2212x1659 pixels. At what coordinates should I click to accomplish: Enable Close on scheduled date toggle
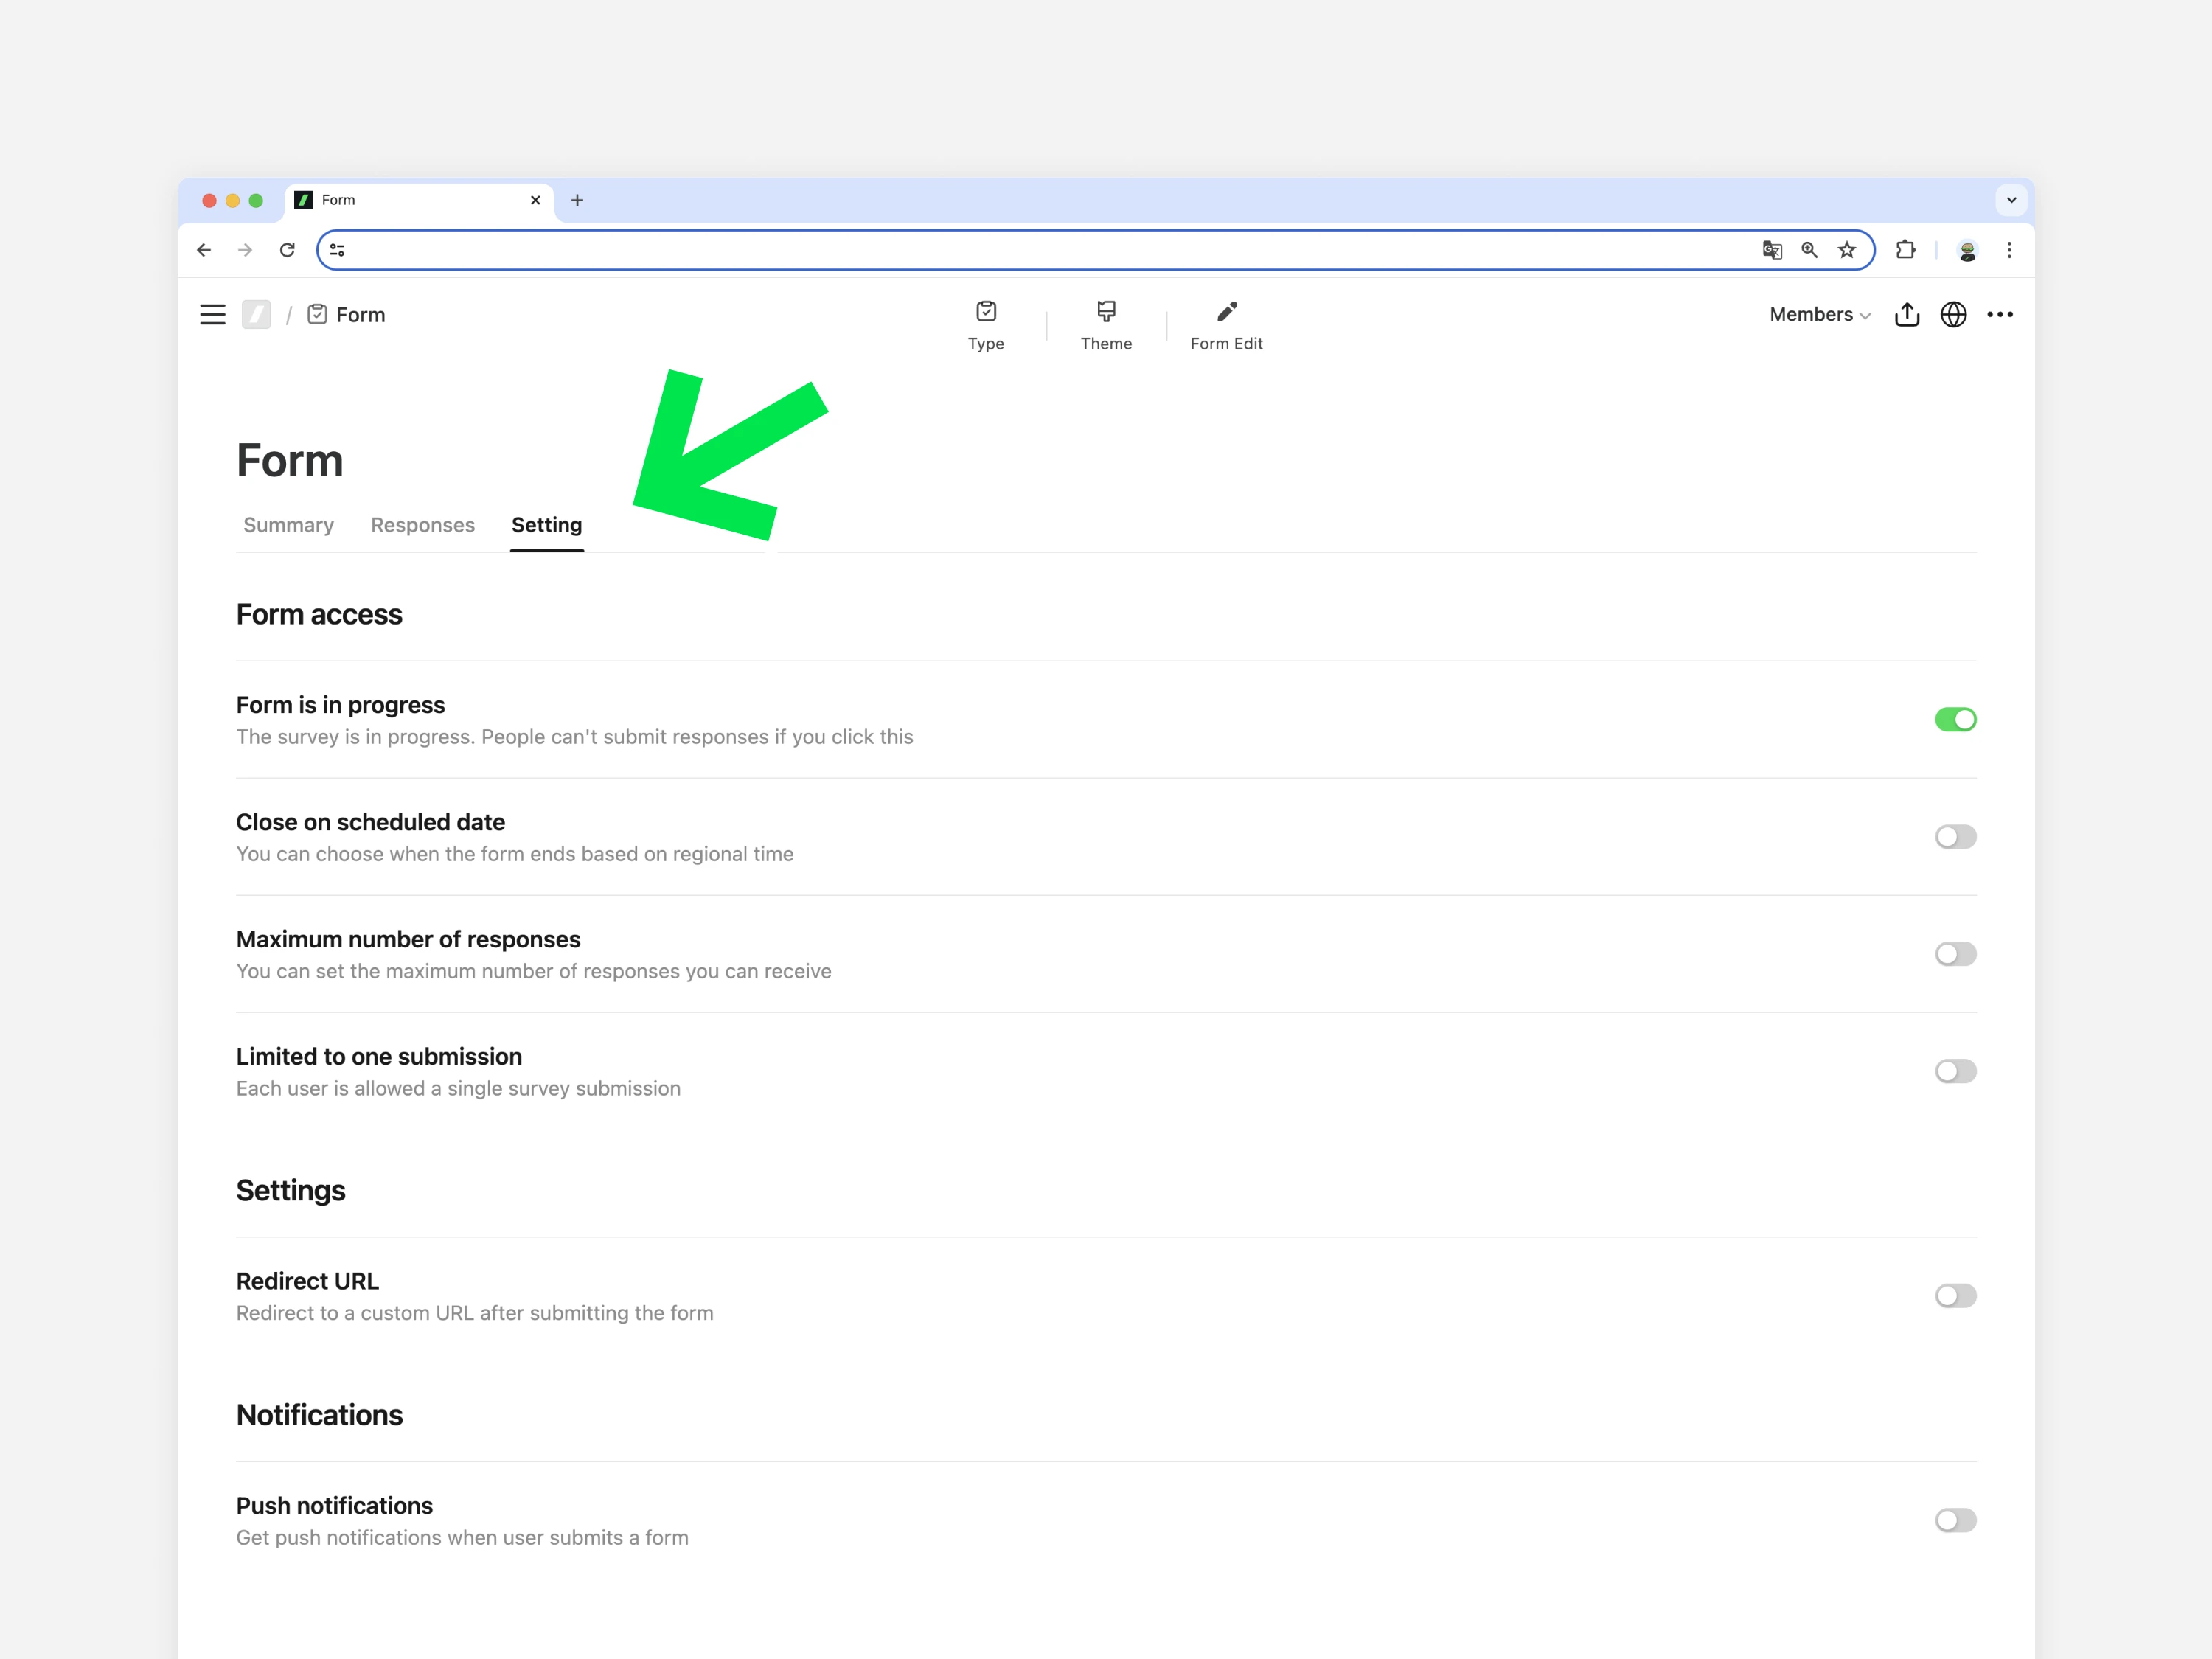pyautogui.click(x=1955, y=836)
